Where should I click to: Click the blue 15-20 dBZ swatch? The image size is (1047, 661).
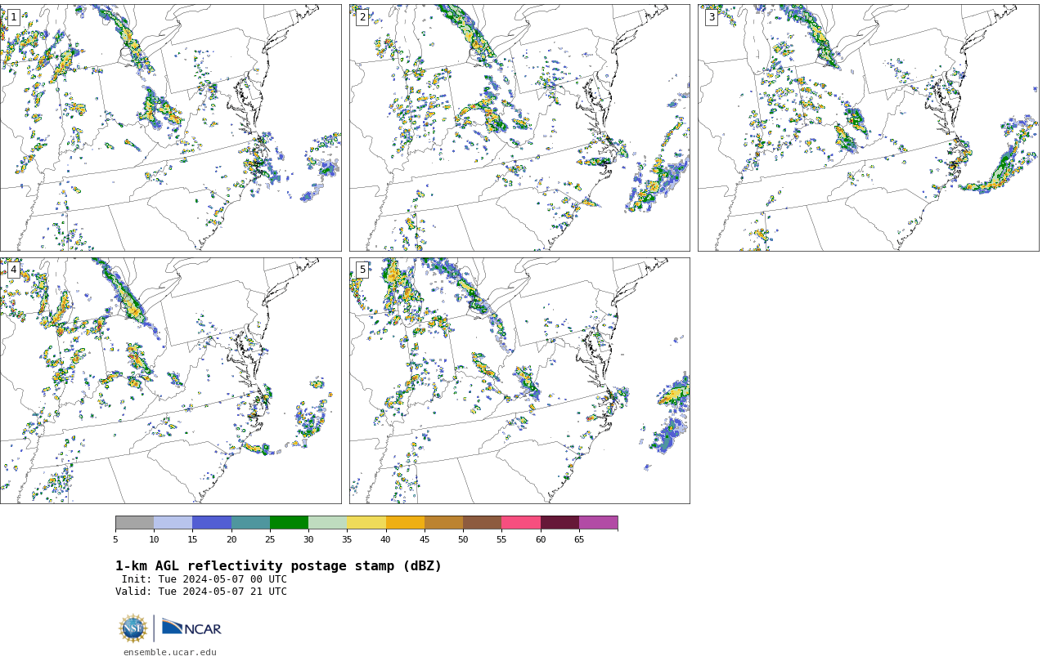pyautogui.click(x=212, y=523)
